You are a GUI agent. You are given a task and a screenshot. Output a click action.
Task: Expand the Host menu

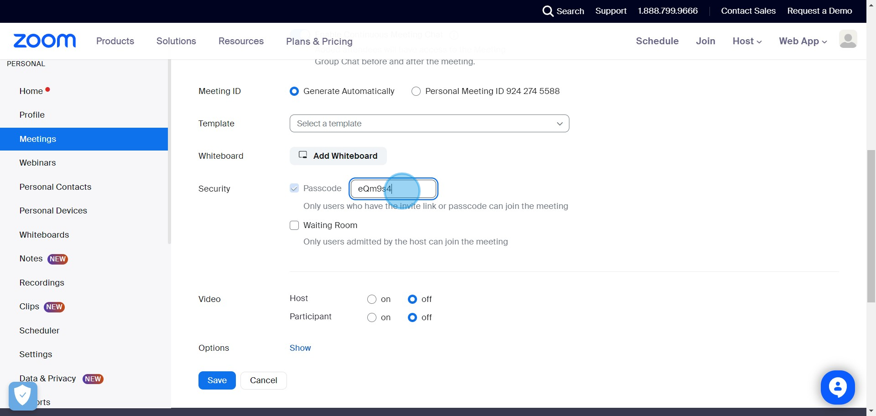[x=747, y=41]
